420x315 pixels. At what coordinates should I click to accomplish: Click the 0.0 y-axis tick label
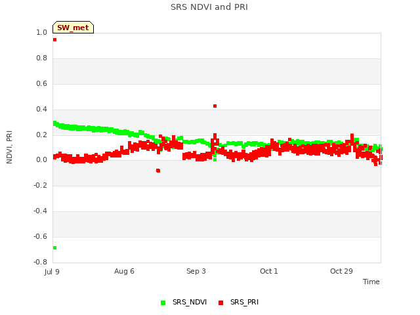pyautogui.click(x=41, y=160)
